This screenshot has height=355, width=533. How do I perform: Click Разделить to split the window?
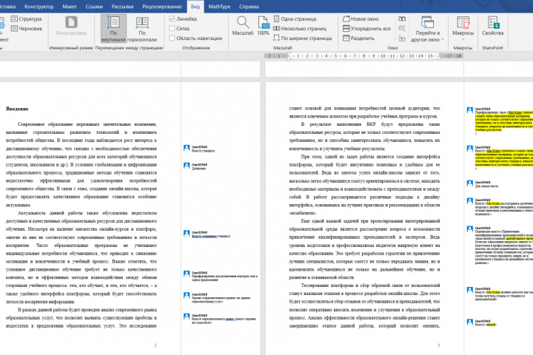coord(358,38)
